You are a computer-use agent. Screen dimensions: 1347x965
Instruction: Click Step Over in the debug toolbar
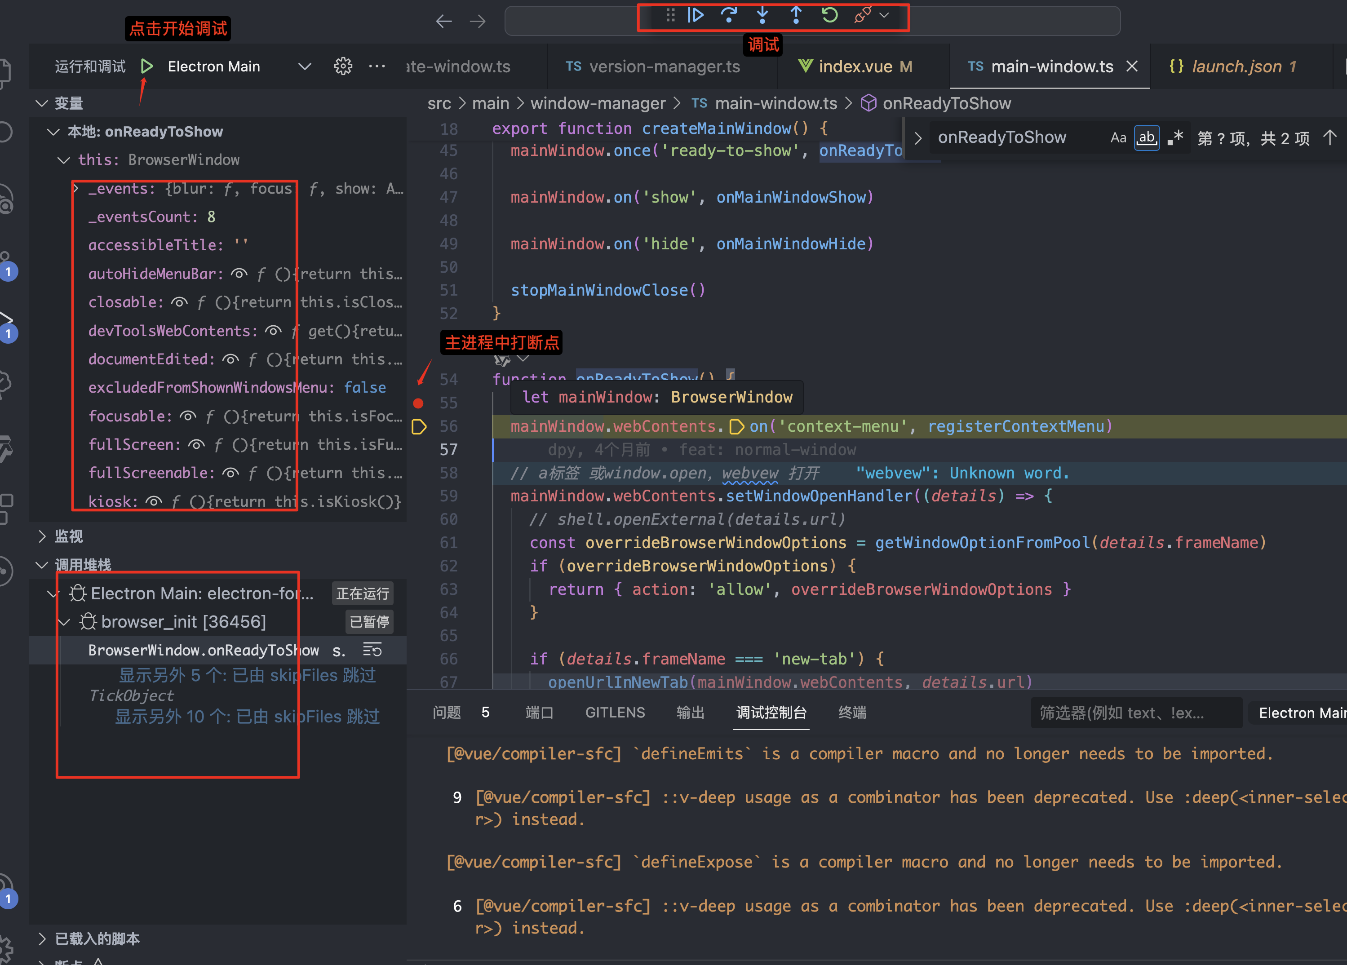[729, 15]
